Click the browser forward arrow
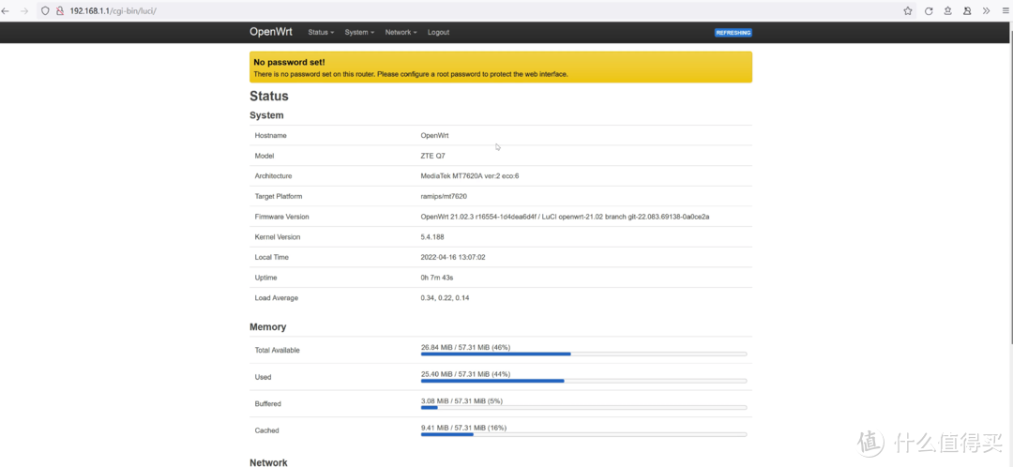1013x467 pixels. (23, 10)
